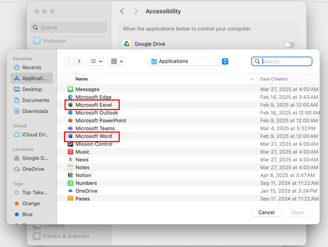Go back using the file dialog back arrow
328x247 pixels.
(69, 61)
